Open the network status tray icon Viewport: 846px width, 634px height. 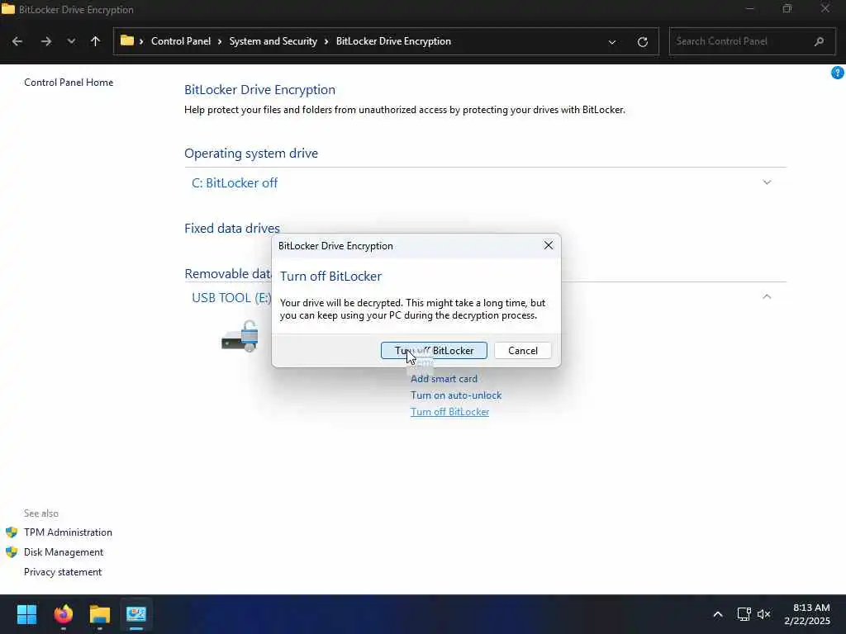(744, 614)
